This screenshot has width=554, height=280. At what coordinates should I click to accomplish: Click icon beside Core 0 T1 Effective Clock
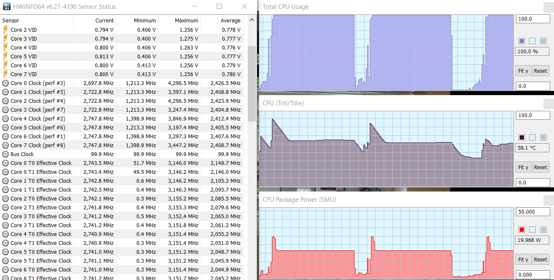[6, 172]
